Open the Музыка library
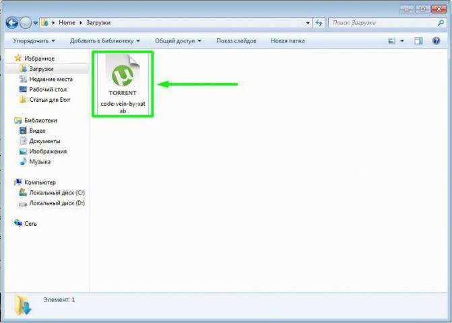Screen dimensions: 452x323 40,162
